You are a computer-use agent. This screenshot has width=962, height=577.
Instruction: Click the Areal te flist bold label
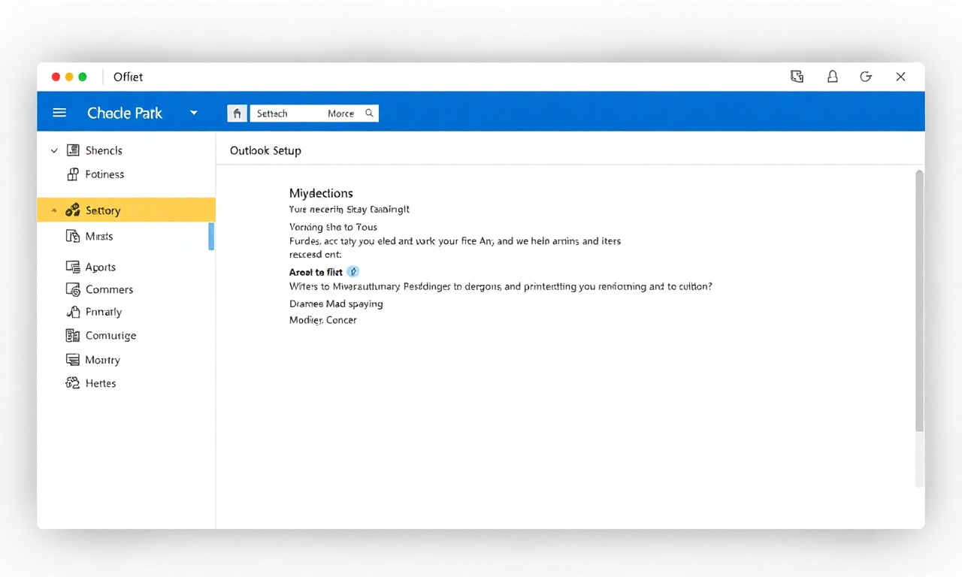[316, 272]
